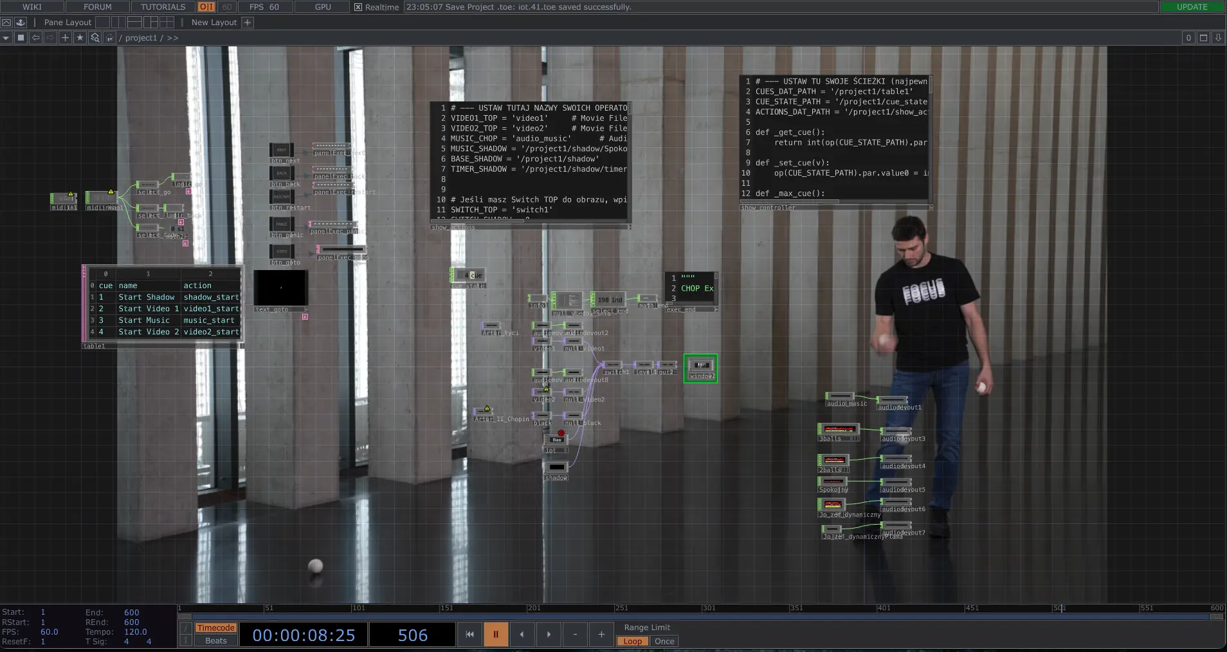Screen dimensions: 1227x652
Task: Click the add (plus) icon in pane bar
Action: [x=65, y=38]
